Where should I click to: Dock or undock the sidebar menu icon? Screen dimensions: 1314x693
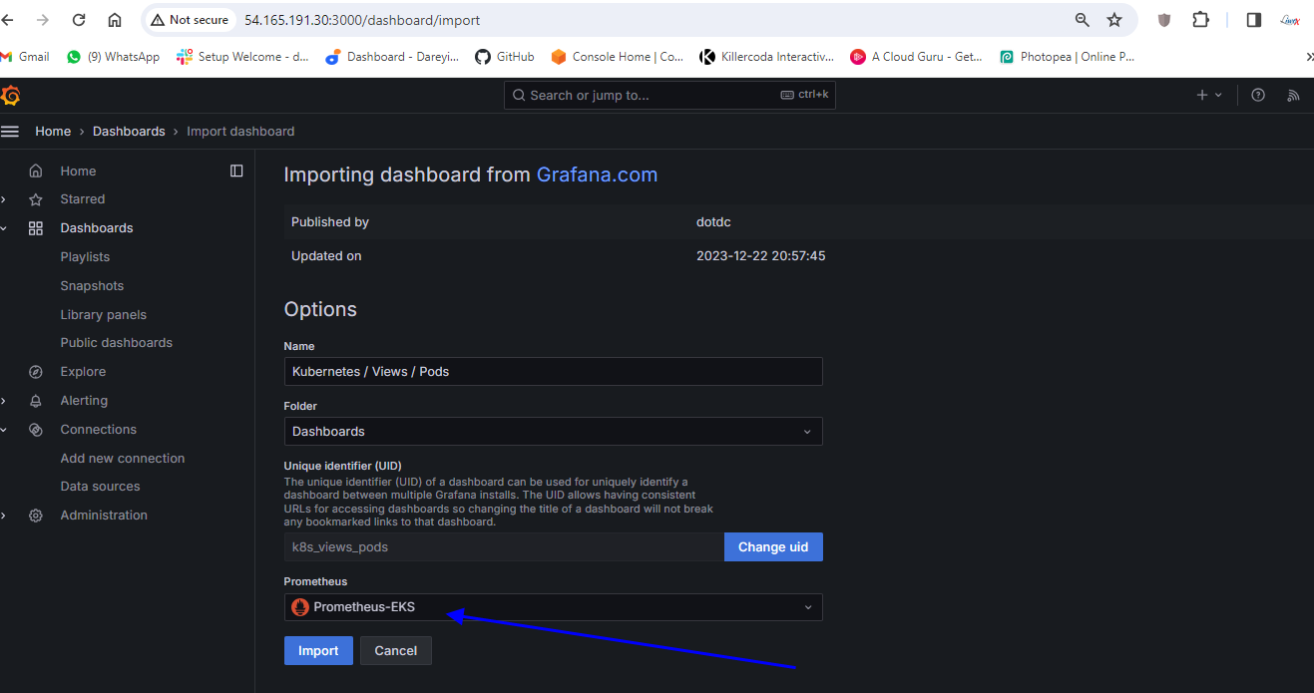(236, 171)
